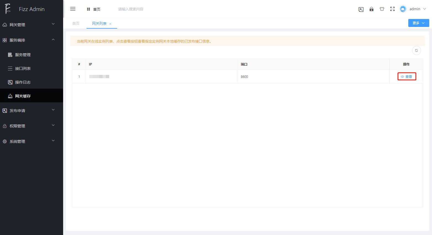Open the theme shirt icon in header
432x235 pixels.
(x=382, y=9)
